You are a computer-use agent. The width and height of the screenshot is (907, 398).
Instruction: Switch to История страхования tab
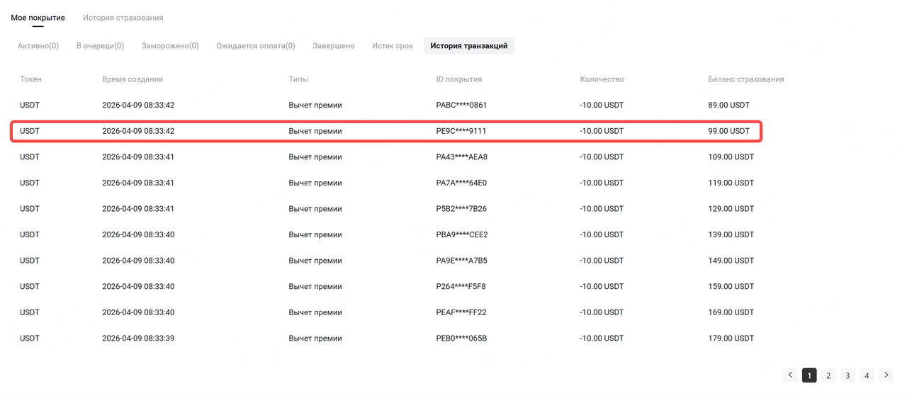(x=123, y=18)
